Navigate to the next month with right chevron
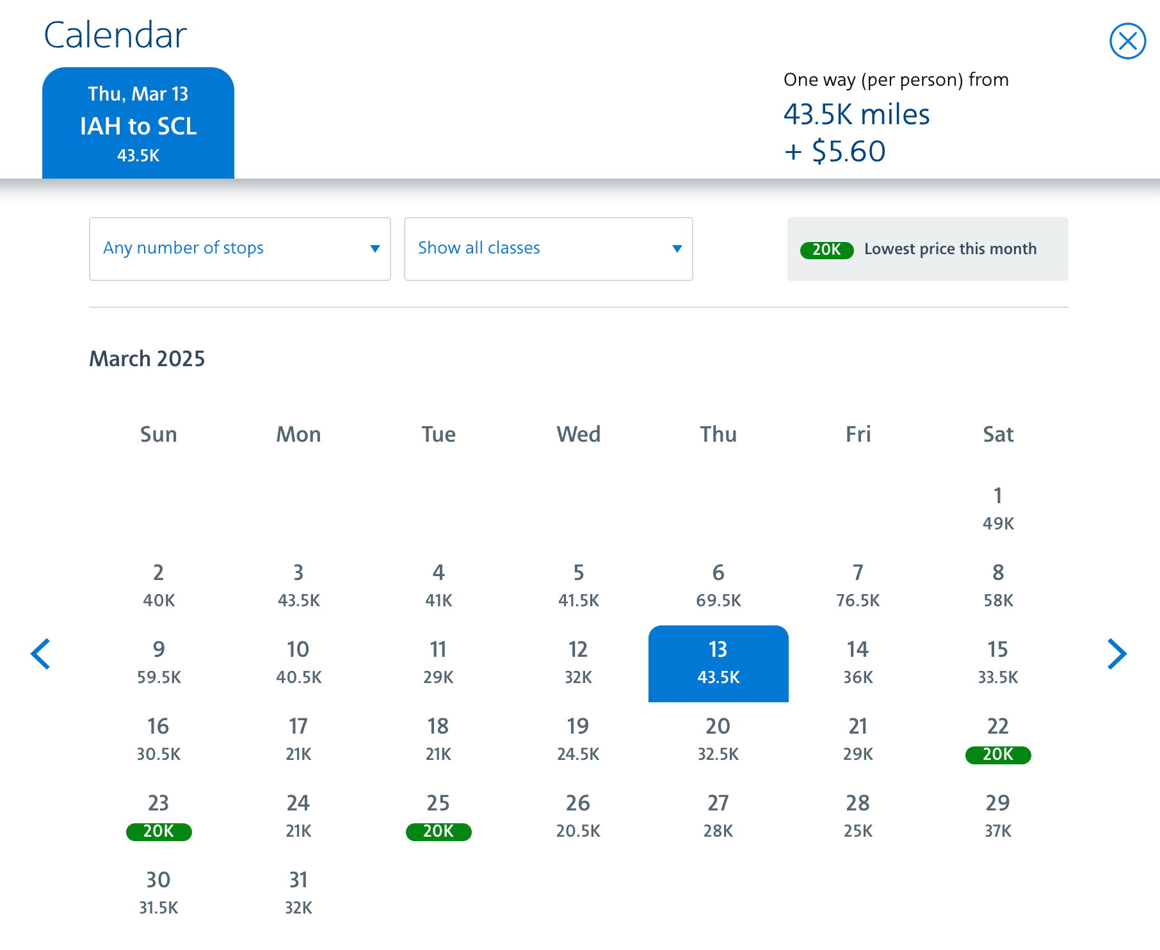The height and width of the screenshot is (950, 1160). (x=1118, y=654)
